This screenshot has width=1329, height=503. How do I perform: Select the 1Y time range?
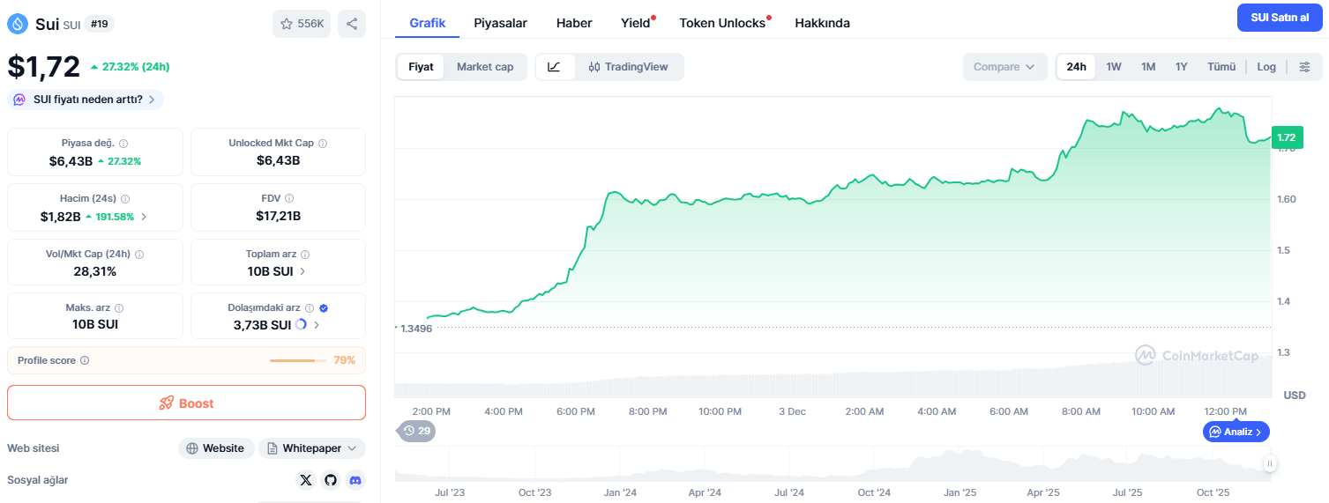1181,67
